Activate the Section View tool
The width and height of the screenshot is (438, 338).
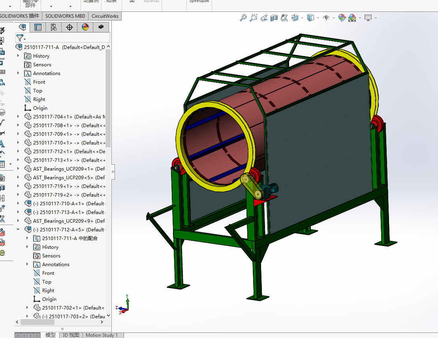coord(274,18)
